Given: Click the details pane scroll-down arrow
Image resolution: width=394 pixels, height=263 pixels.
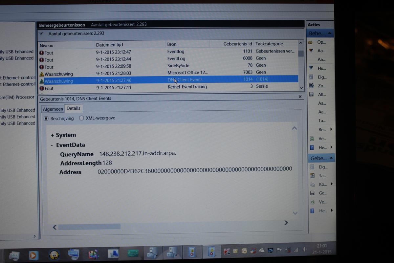Looking at the screenshot, I should pyautogui.click(x=295, y=213).
